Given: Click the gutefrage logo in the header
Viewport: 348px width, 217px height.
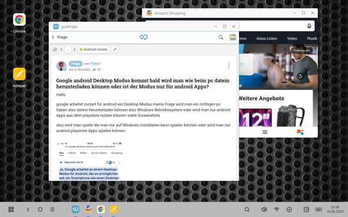Looking at the screenshot, I should (143, 37).
